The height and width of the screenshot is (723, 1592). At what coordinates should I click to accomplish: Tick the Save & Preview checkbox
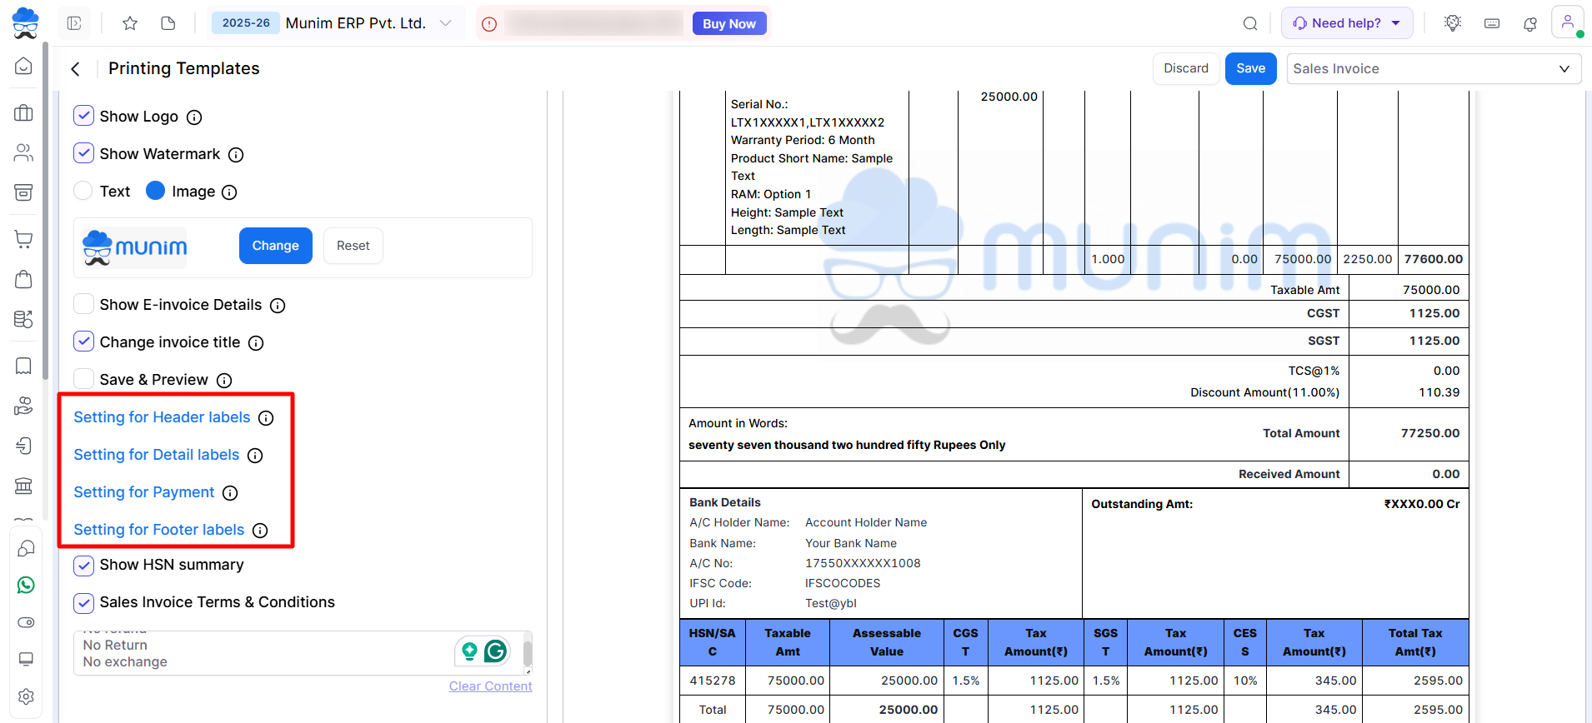coord(84,379)
